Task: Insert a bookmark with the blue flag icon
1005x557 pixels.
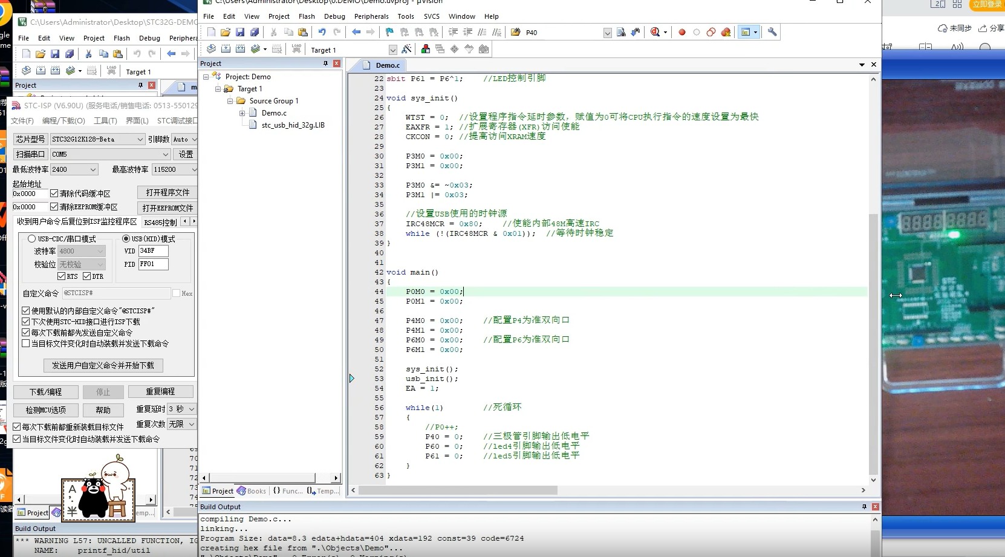Action: 389,32
